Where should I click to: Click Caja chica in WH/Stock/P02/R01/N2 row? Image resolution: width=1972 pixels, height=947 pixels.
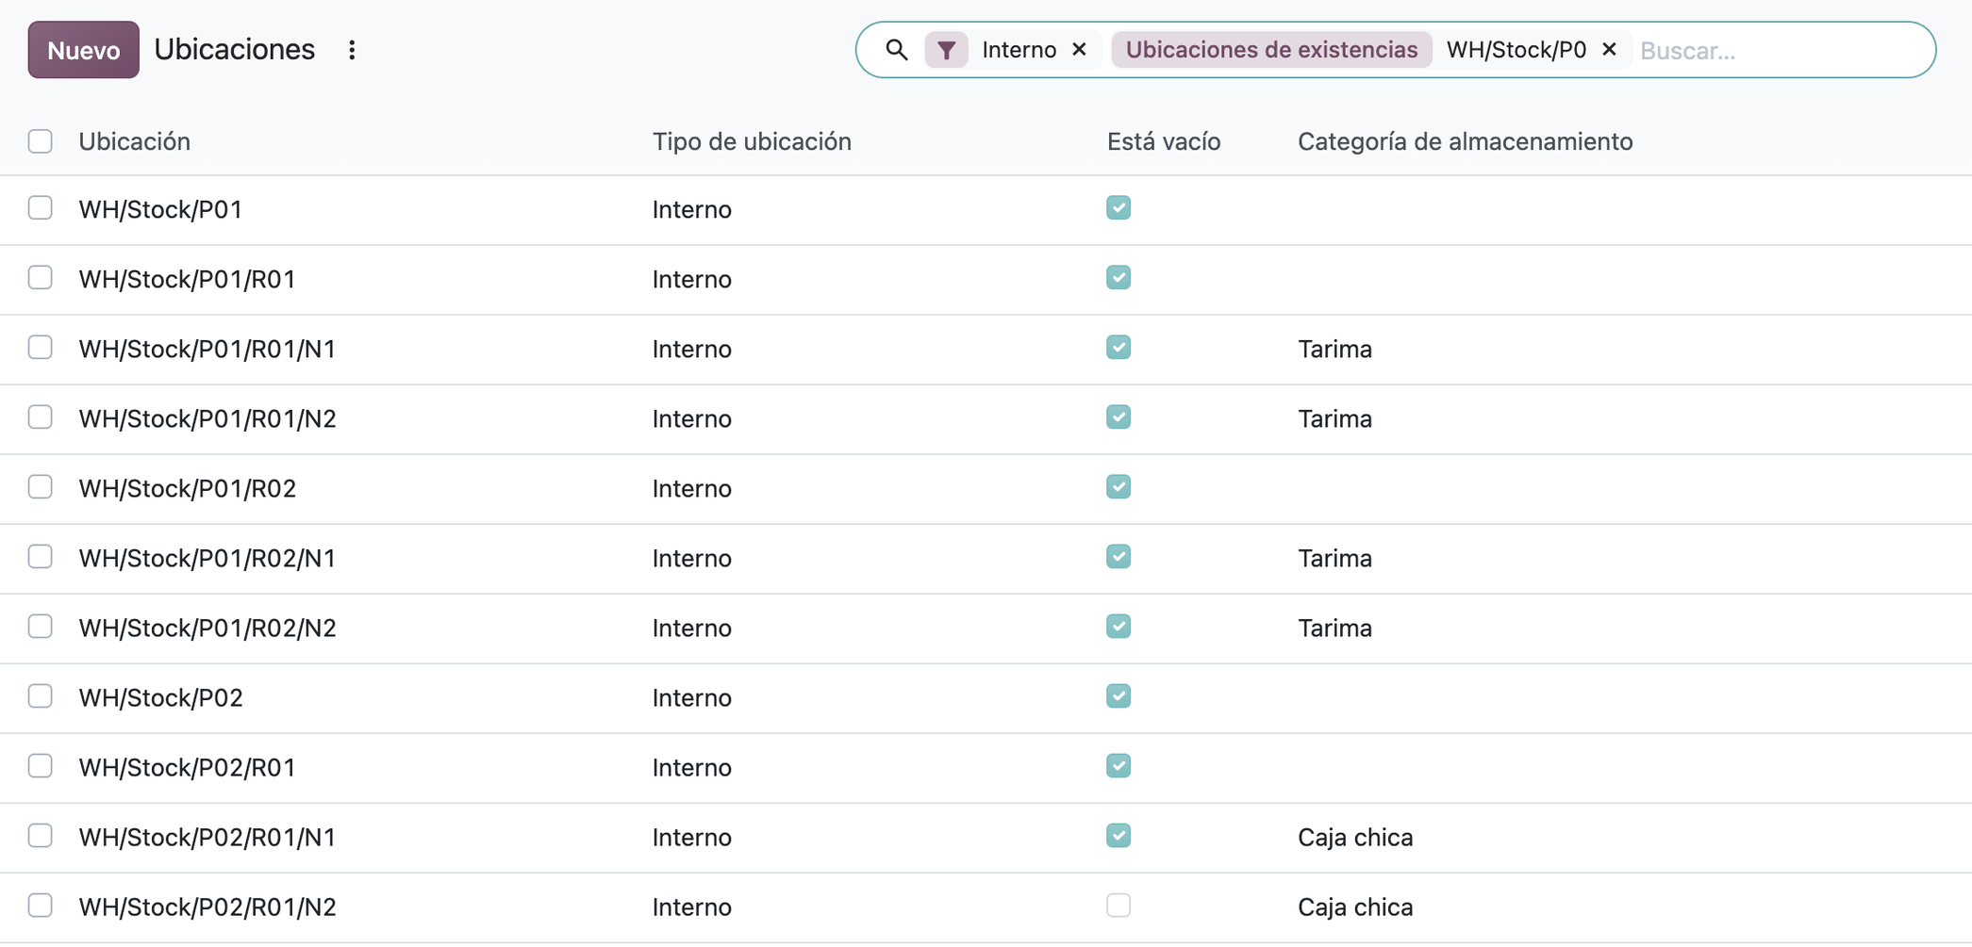pos(1355,906)
